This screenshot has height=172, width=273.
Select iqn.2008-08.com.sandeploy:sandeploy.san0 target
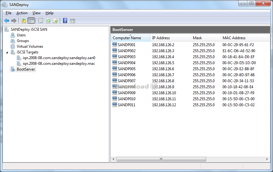[59, 58]
